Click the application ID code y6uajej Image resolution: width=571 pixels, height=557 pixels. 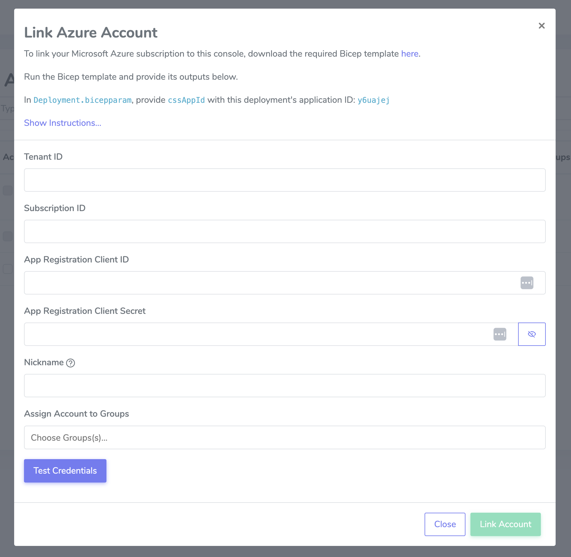click(373, 100)
